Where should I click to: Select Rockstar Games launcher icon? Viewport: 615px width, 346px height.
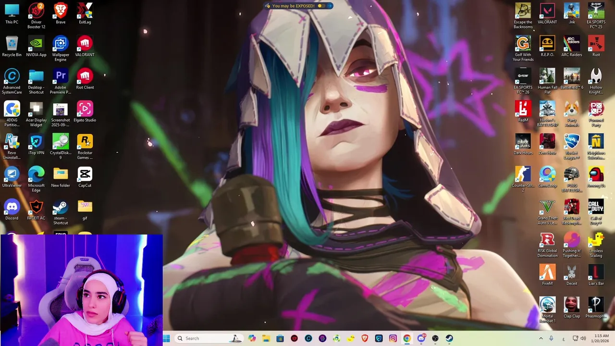[85, 147]
